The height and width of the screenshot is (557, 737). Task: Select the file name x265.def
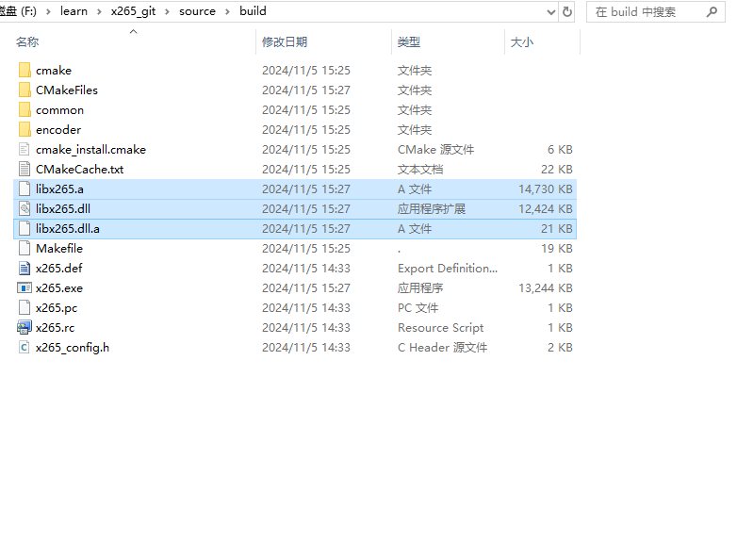58,268
